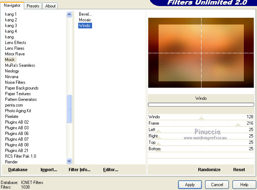257x190 pixels.
Task: Click the Apply button
Action: click(190, 185)
